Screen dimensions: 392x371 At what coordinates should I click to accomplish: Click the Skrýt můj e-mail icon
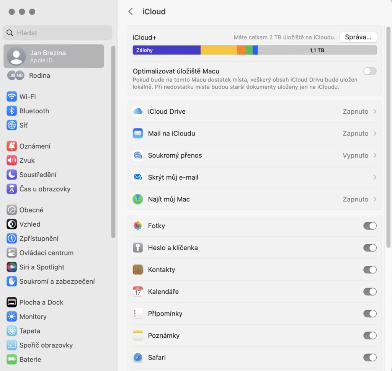point(138,177)
